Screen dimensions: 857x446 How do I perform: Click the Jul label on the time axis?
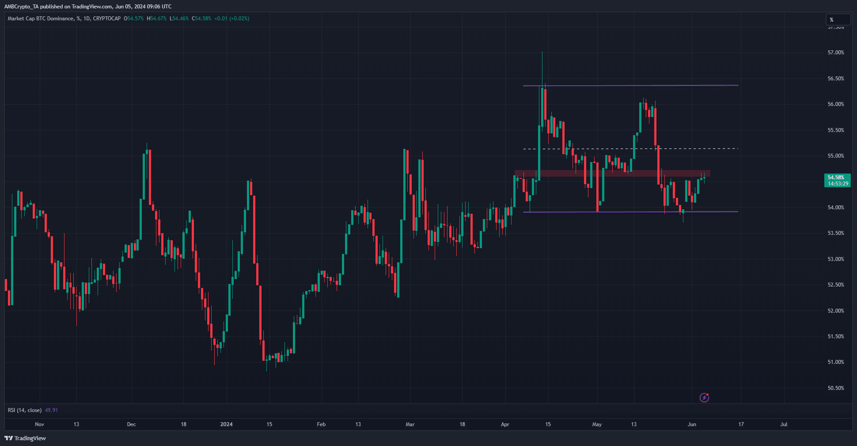(x=784, y=424)
